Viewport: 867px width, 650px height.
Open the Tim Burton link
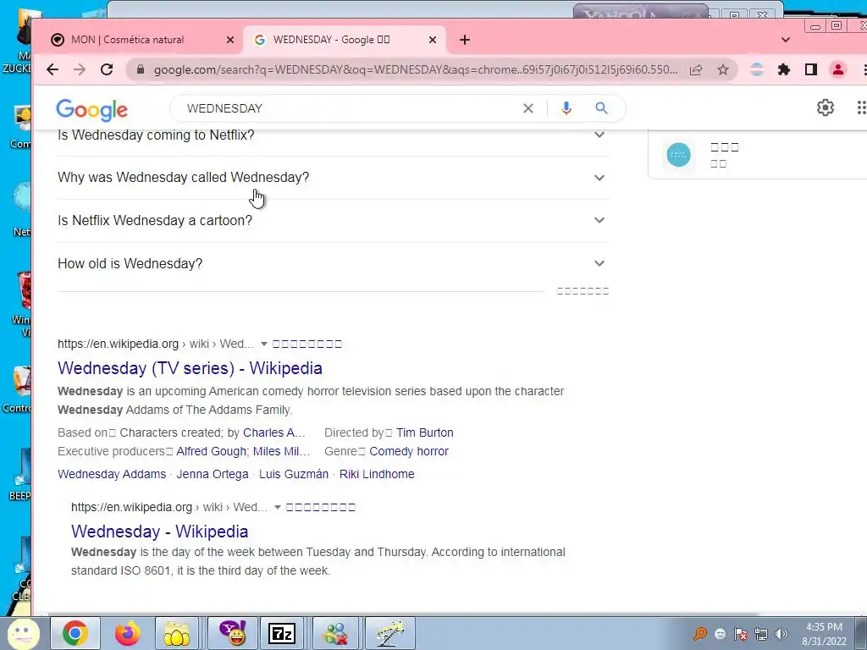pos(425,432)
